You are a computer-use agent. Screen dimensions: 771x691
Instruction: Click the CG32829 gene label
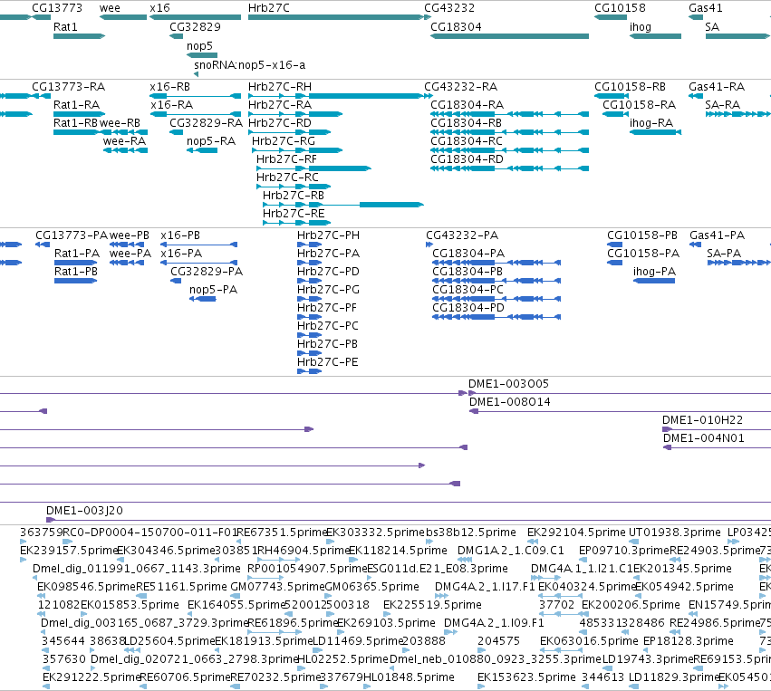coord(195,27)
